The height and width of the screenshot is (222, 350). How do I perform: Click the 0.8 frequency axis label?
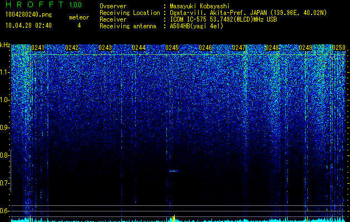(4, 155)
